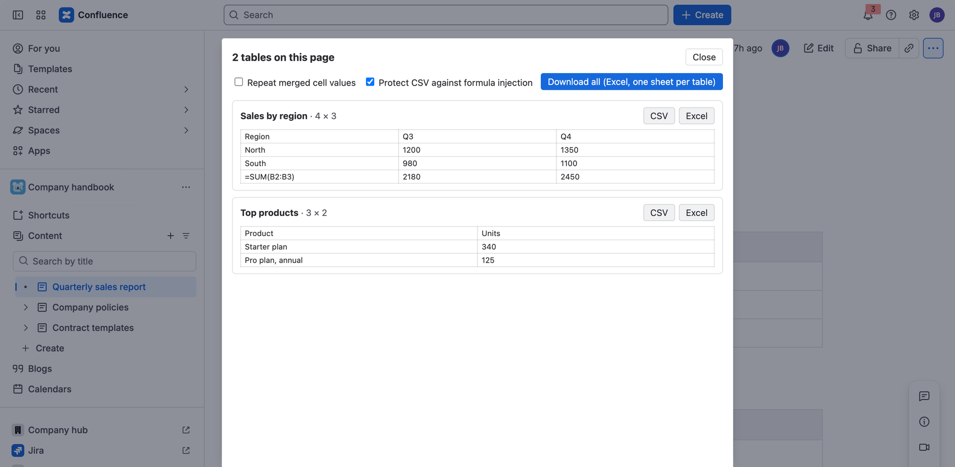The width and height of the screenshot is (955, 467).
Task: Uncheck Protect CSV against formula injection
Action: [x=370, y=82]
